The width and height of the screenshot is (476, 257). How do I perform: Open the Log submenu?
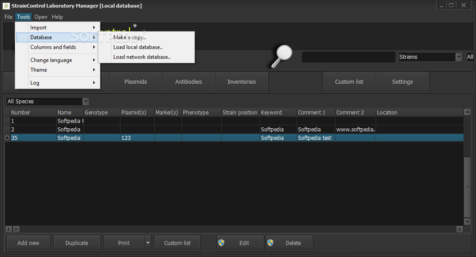pos(58,83)
